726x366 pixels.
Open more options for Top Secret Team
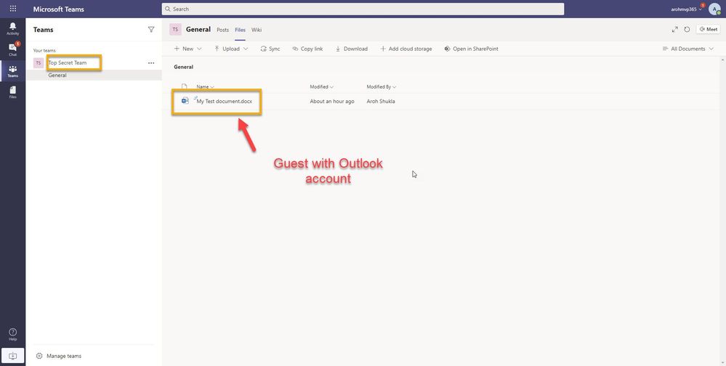click(151, 63)
